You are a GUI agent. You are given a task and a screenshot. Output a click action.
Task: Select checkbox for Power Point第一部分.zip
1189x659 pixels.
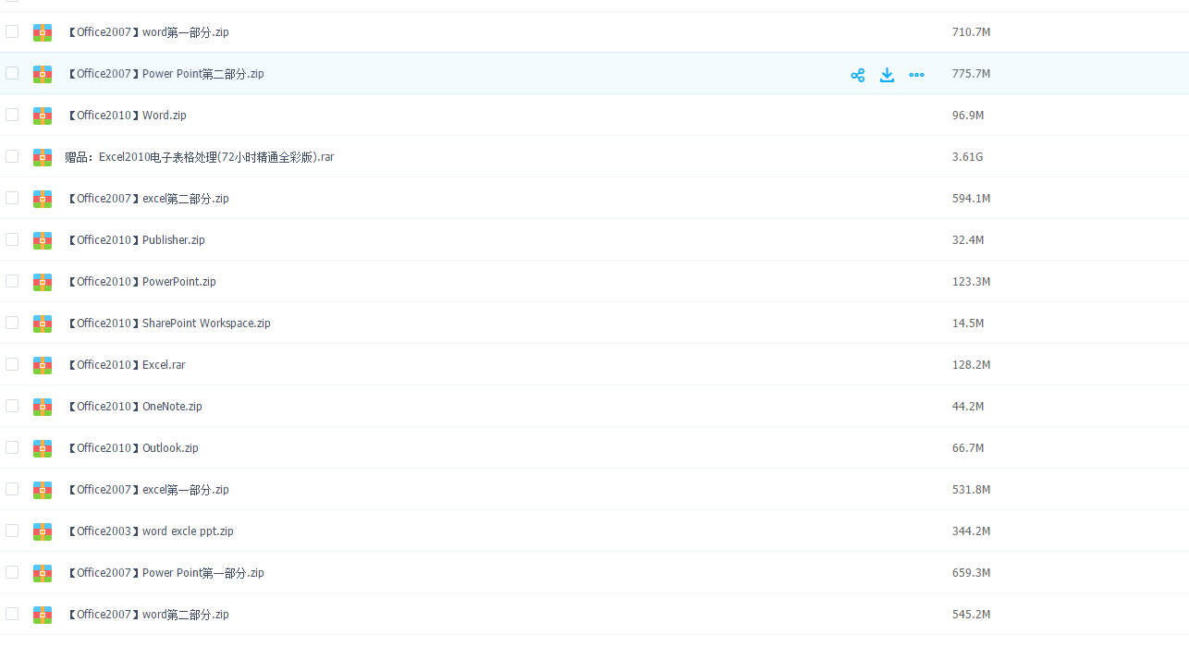coord(12,572)
